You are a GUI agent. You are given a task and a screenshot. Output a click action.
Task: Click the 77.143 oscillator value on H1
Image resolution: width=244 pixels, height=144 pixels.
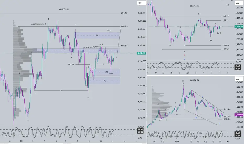pos(140,129)
